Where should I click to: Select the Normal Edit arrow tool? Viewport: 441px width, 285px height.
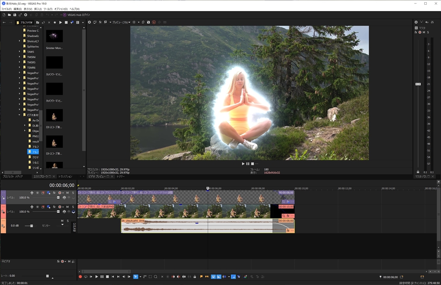(x=135, y=277)
